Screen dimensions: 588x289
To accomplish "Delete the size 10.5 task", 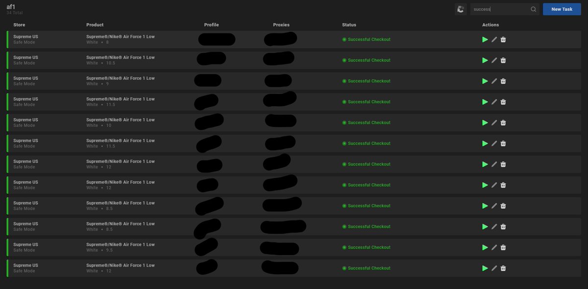I will click(503, 60).
